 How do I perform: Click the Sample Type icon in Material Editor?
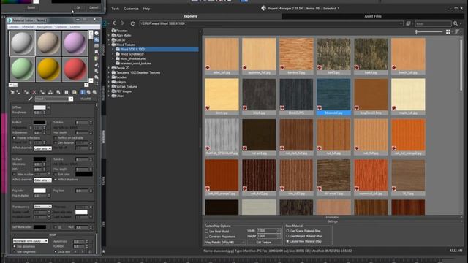point(97,34)
